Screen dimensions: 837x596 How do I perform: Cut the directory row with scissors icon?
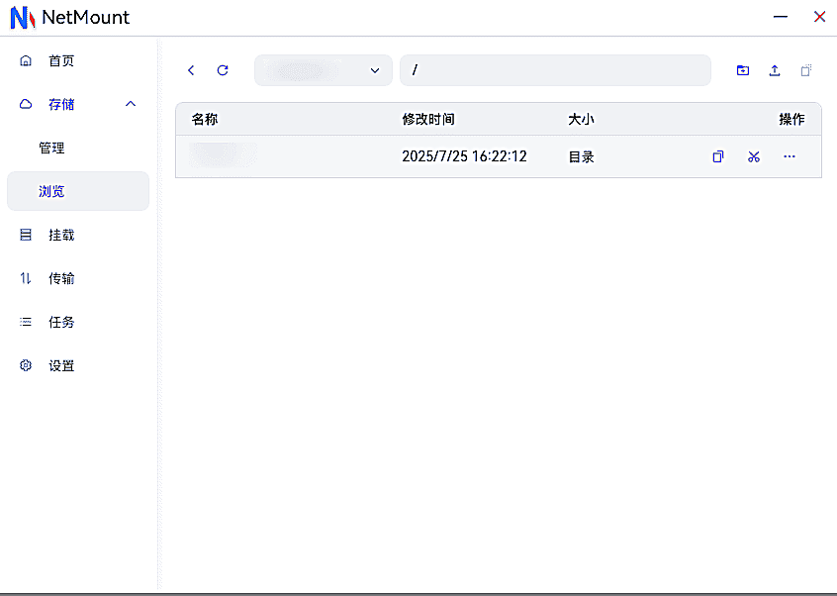pos(754,156)
